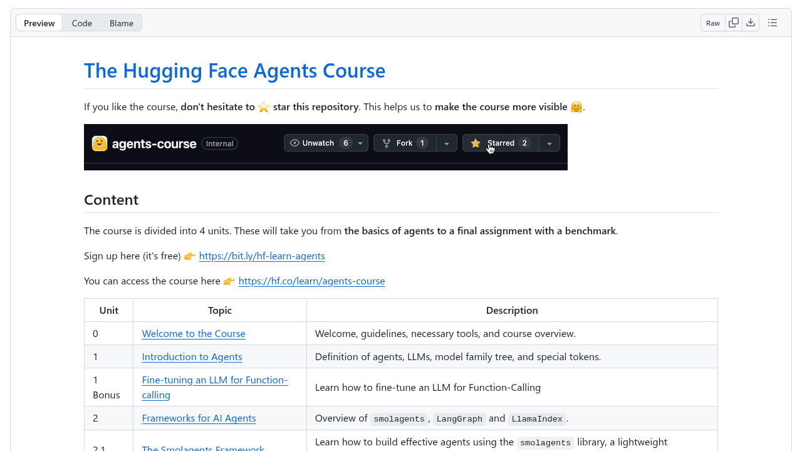802x451 pixels.
Task: Expand the Fork button dropdown arrow
Action: pyautogui.click(x=447, y=143)
